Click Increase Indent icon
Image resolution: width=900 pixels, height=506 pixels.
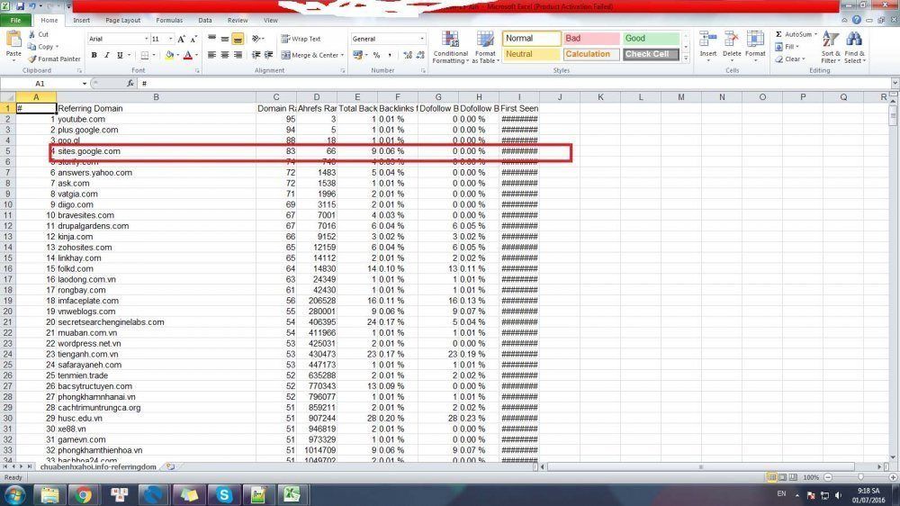(x=268, y=55)
